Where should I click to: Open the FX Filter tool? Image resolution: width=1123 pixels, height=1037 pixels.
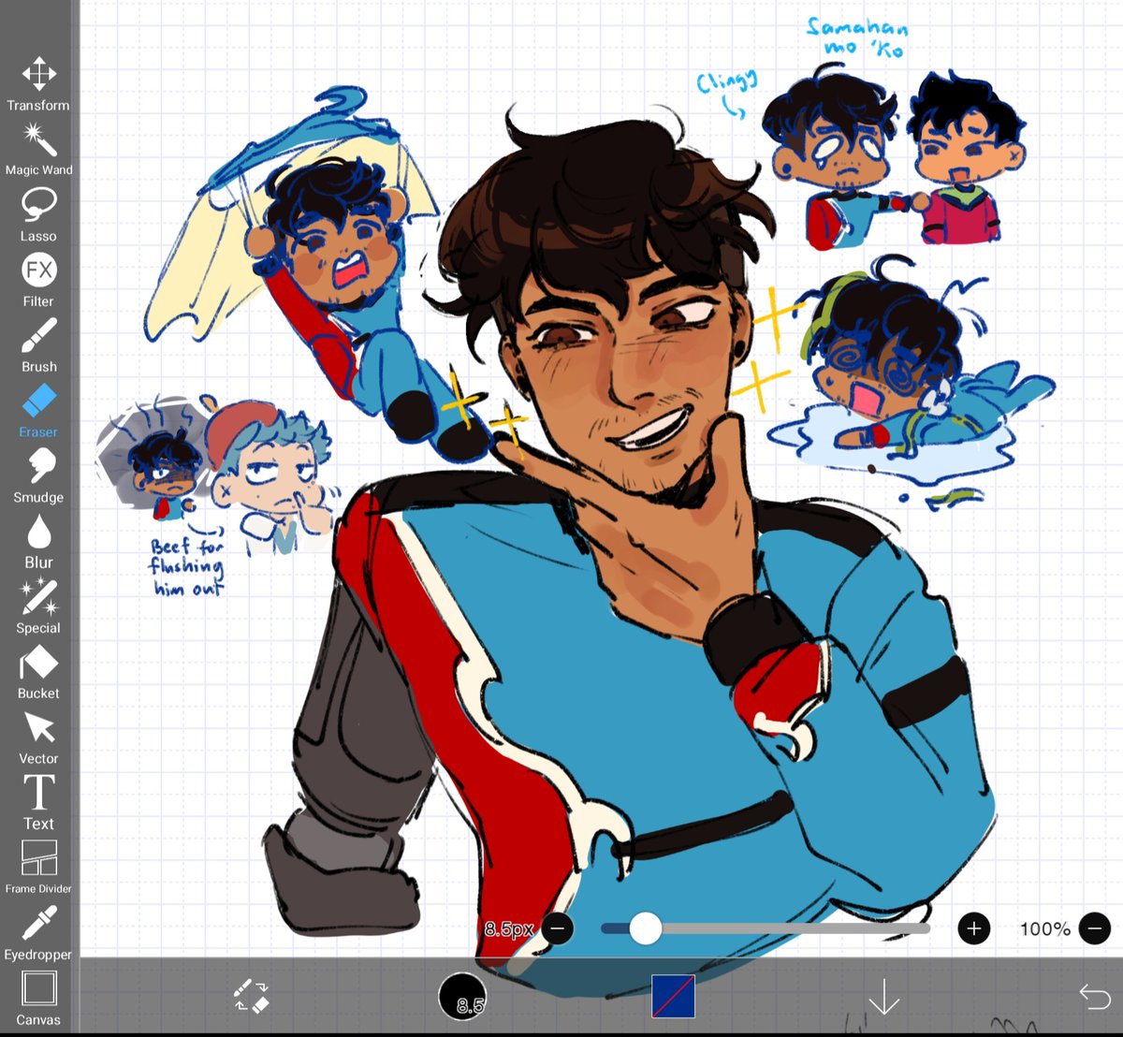tap(38, 280)
